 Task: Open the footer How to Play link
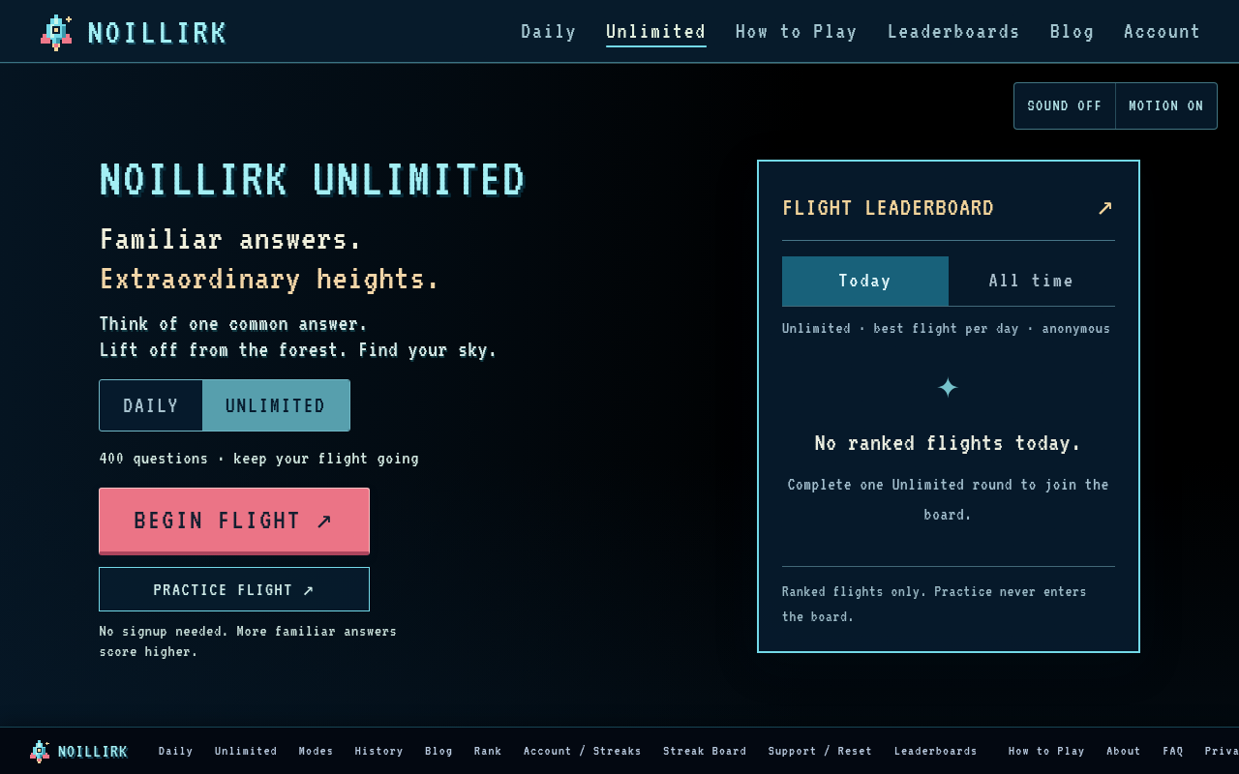pyautogui.click(x=1046, y=751)
